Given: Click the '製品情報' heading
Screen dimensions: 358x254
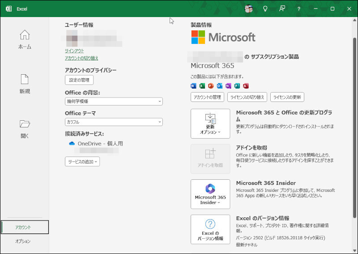Looking at the screenshot, I should click(x=201, y=25).
